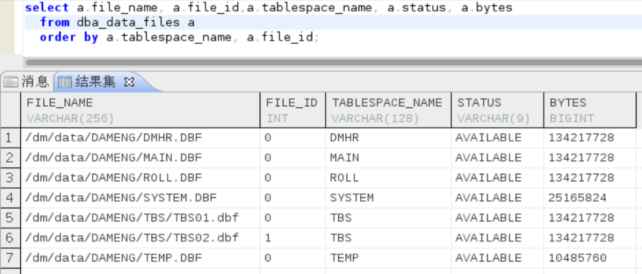Switch to the 消息 messages tab
Image resolution: width=642 pixels, height=274 pixels.
tap(34, 82)
